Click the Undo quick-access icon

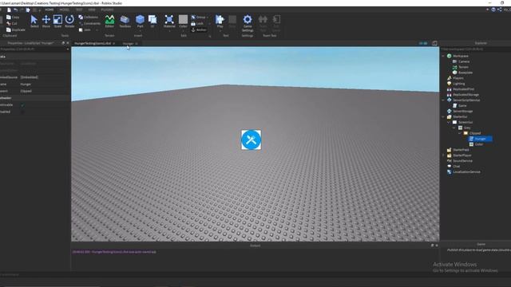15,10
